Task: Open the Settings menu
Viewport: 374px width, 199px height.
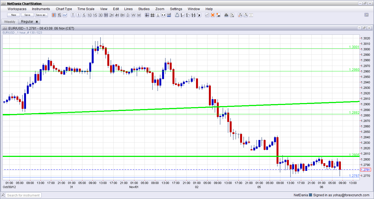Action: coord(176,9)
